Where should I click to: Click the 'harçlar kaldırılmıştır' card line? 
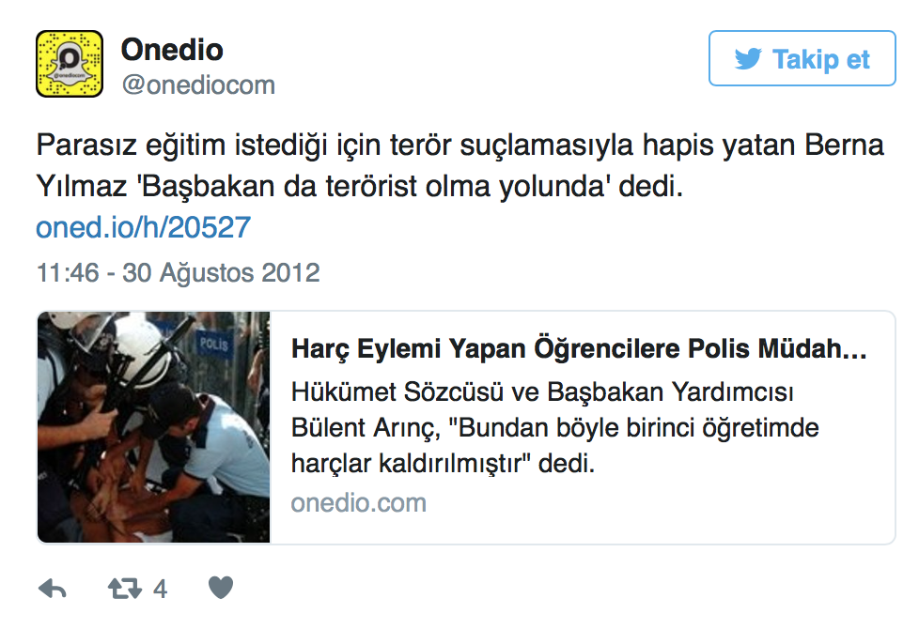tap(443, 463)
